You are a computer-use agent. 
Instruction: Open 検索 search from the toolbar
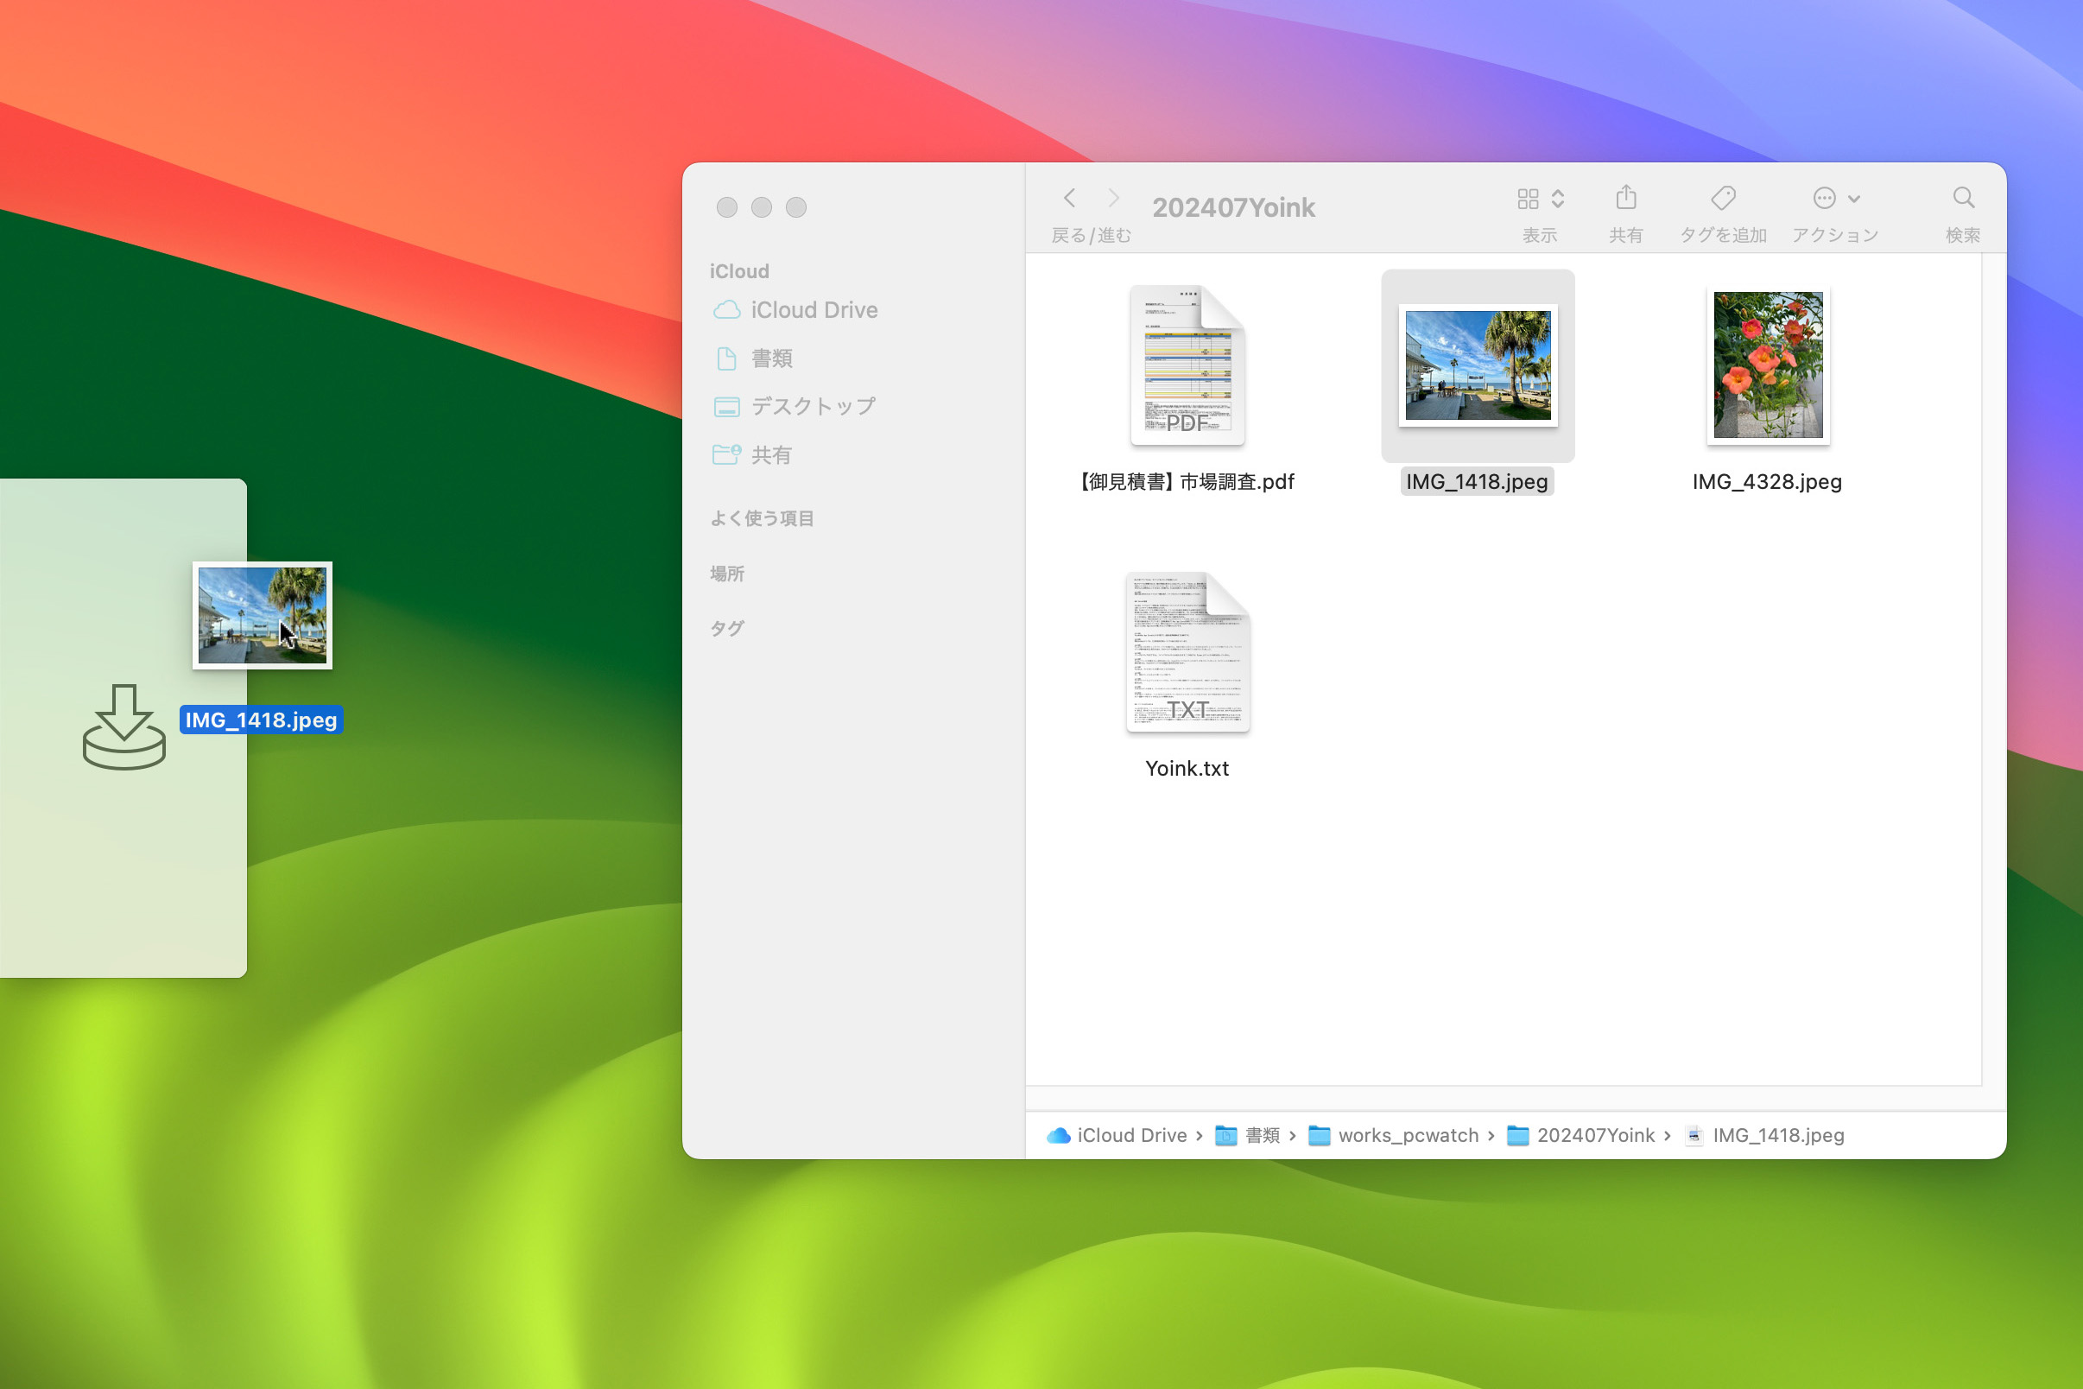1965,198
